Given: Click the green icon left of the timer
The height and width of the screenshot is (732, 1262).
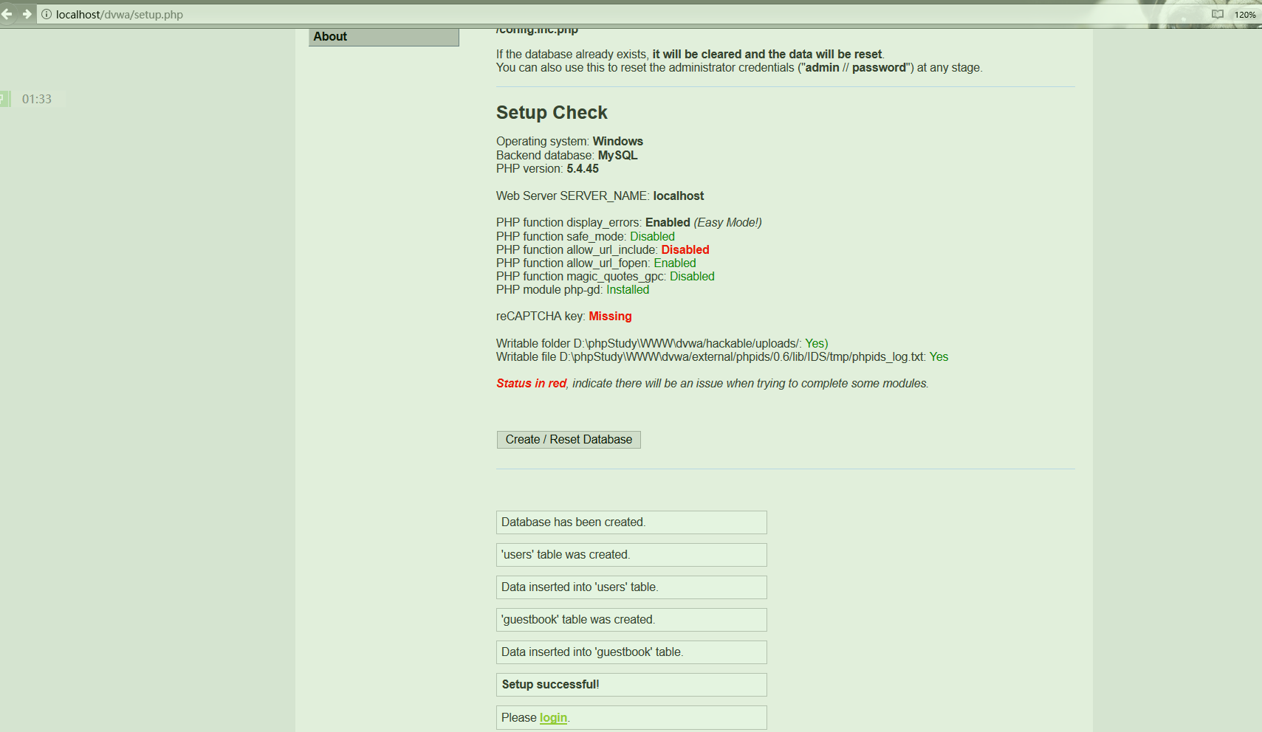Looking at the screenshot, I should click(4, 99).
